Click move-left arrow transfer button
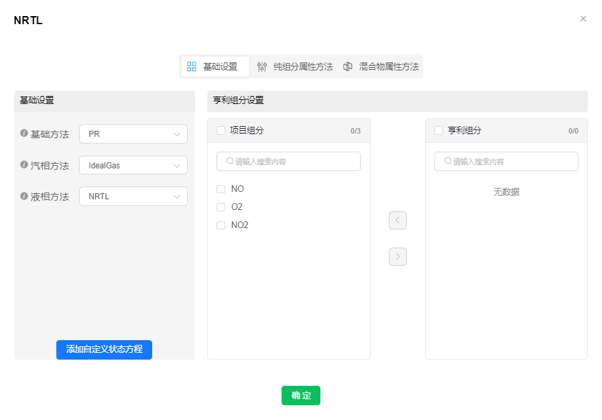Image resolution: width=602 pixels, height=420 pixels. [398, 220]
